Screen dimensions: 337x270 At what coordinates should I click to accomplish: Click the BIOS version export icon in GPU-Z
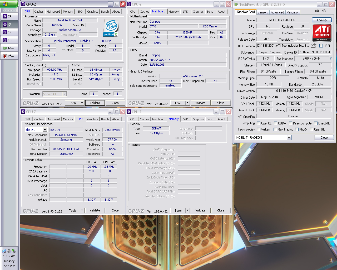313,46
